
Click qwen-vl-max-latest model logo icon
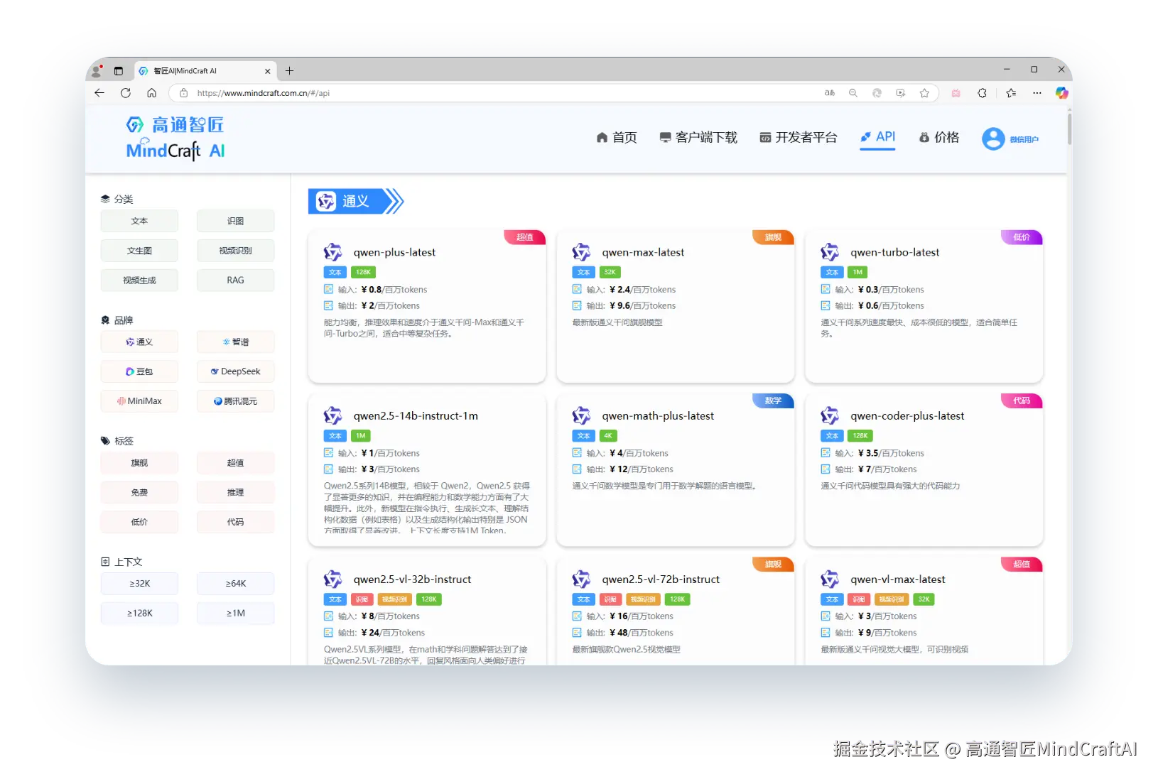click(x=830, y=579)
